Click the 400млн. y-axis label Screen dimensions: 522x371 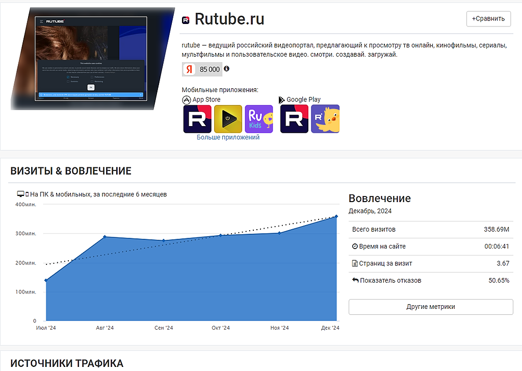point(25,204)
